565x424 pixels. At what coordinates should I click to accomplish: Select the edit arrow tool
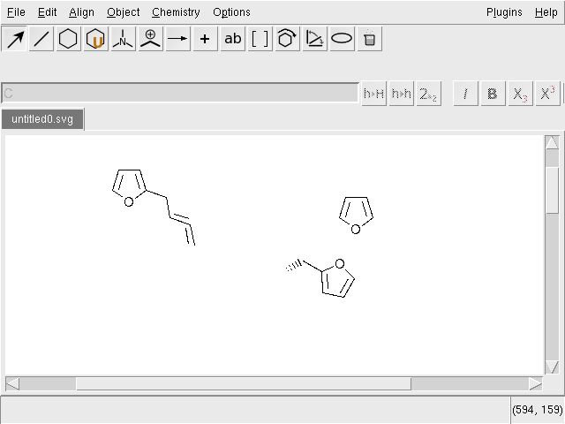coord(14,39)
